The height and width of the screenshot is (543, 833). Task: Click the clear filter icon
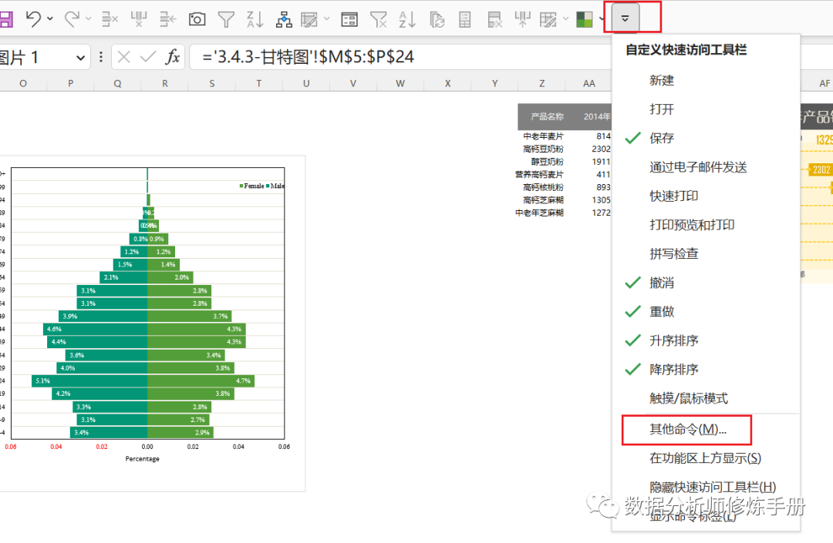[378, 18]
